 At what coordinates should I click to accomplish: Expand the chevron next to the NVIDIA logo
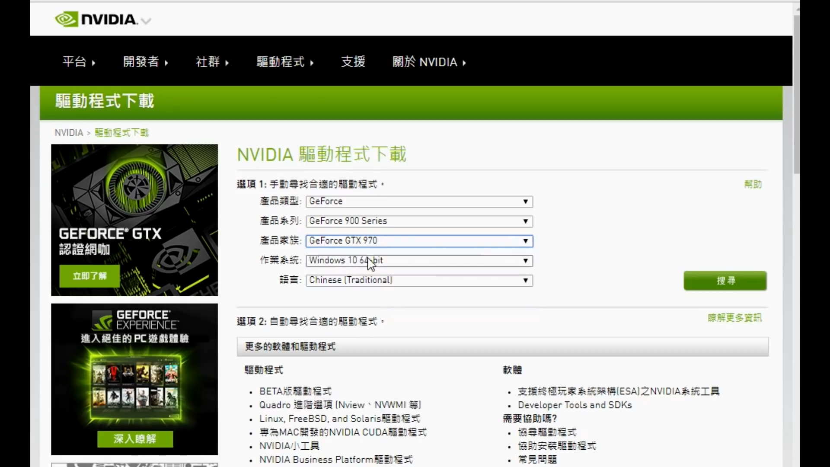coord(147,21)
